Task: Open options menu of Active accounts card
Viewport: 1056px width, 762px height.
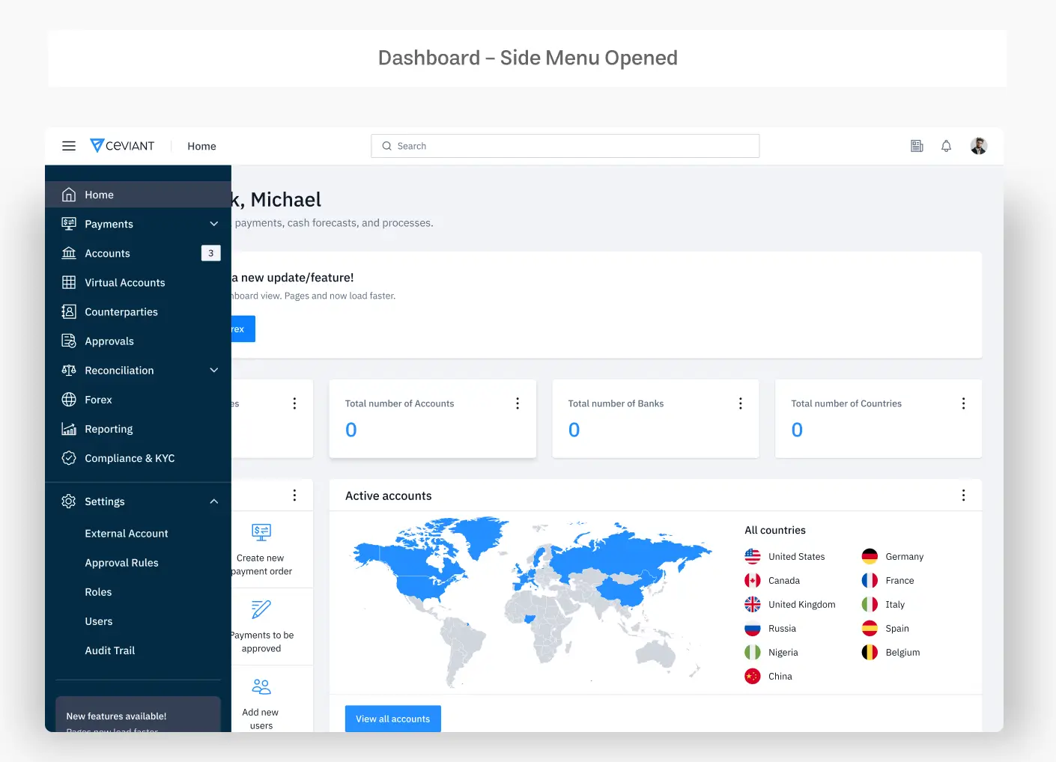Action: click(x=963, y=496)
